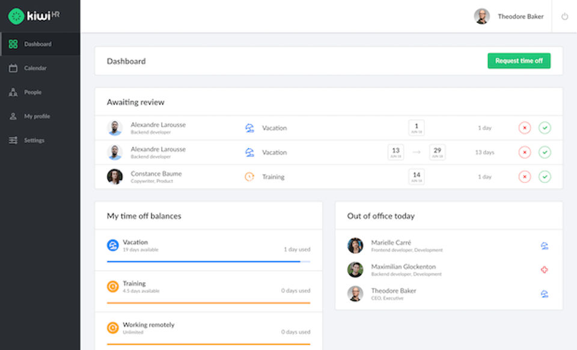Reject Alexandre Larousse's 1 day vacation

pos(525,128)
